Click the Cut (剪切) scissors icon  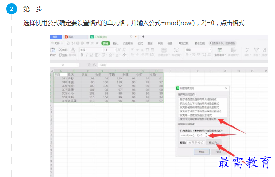[60, 50]
